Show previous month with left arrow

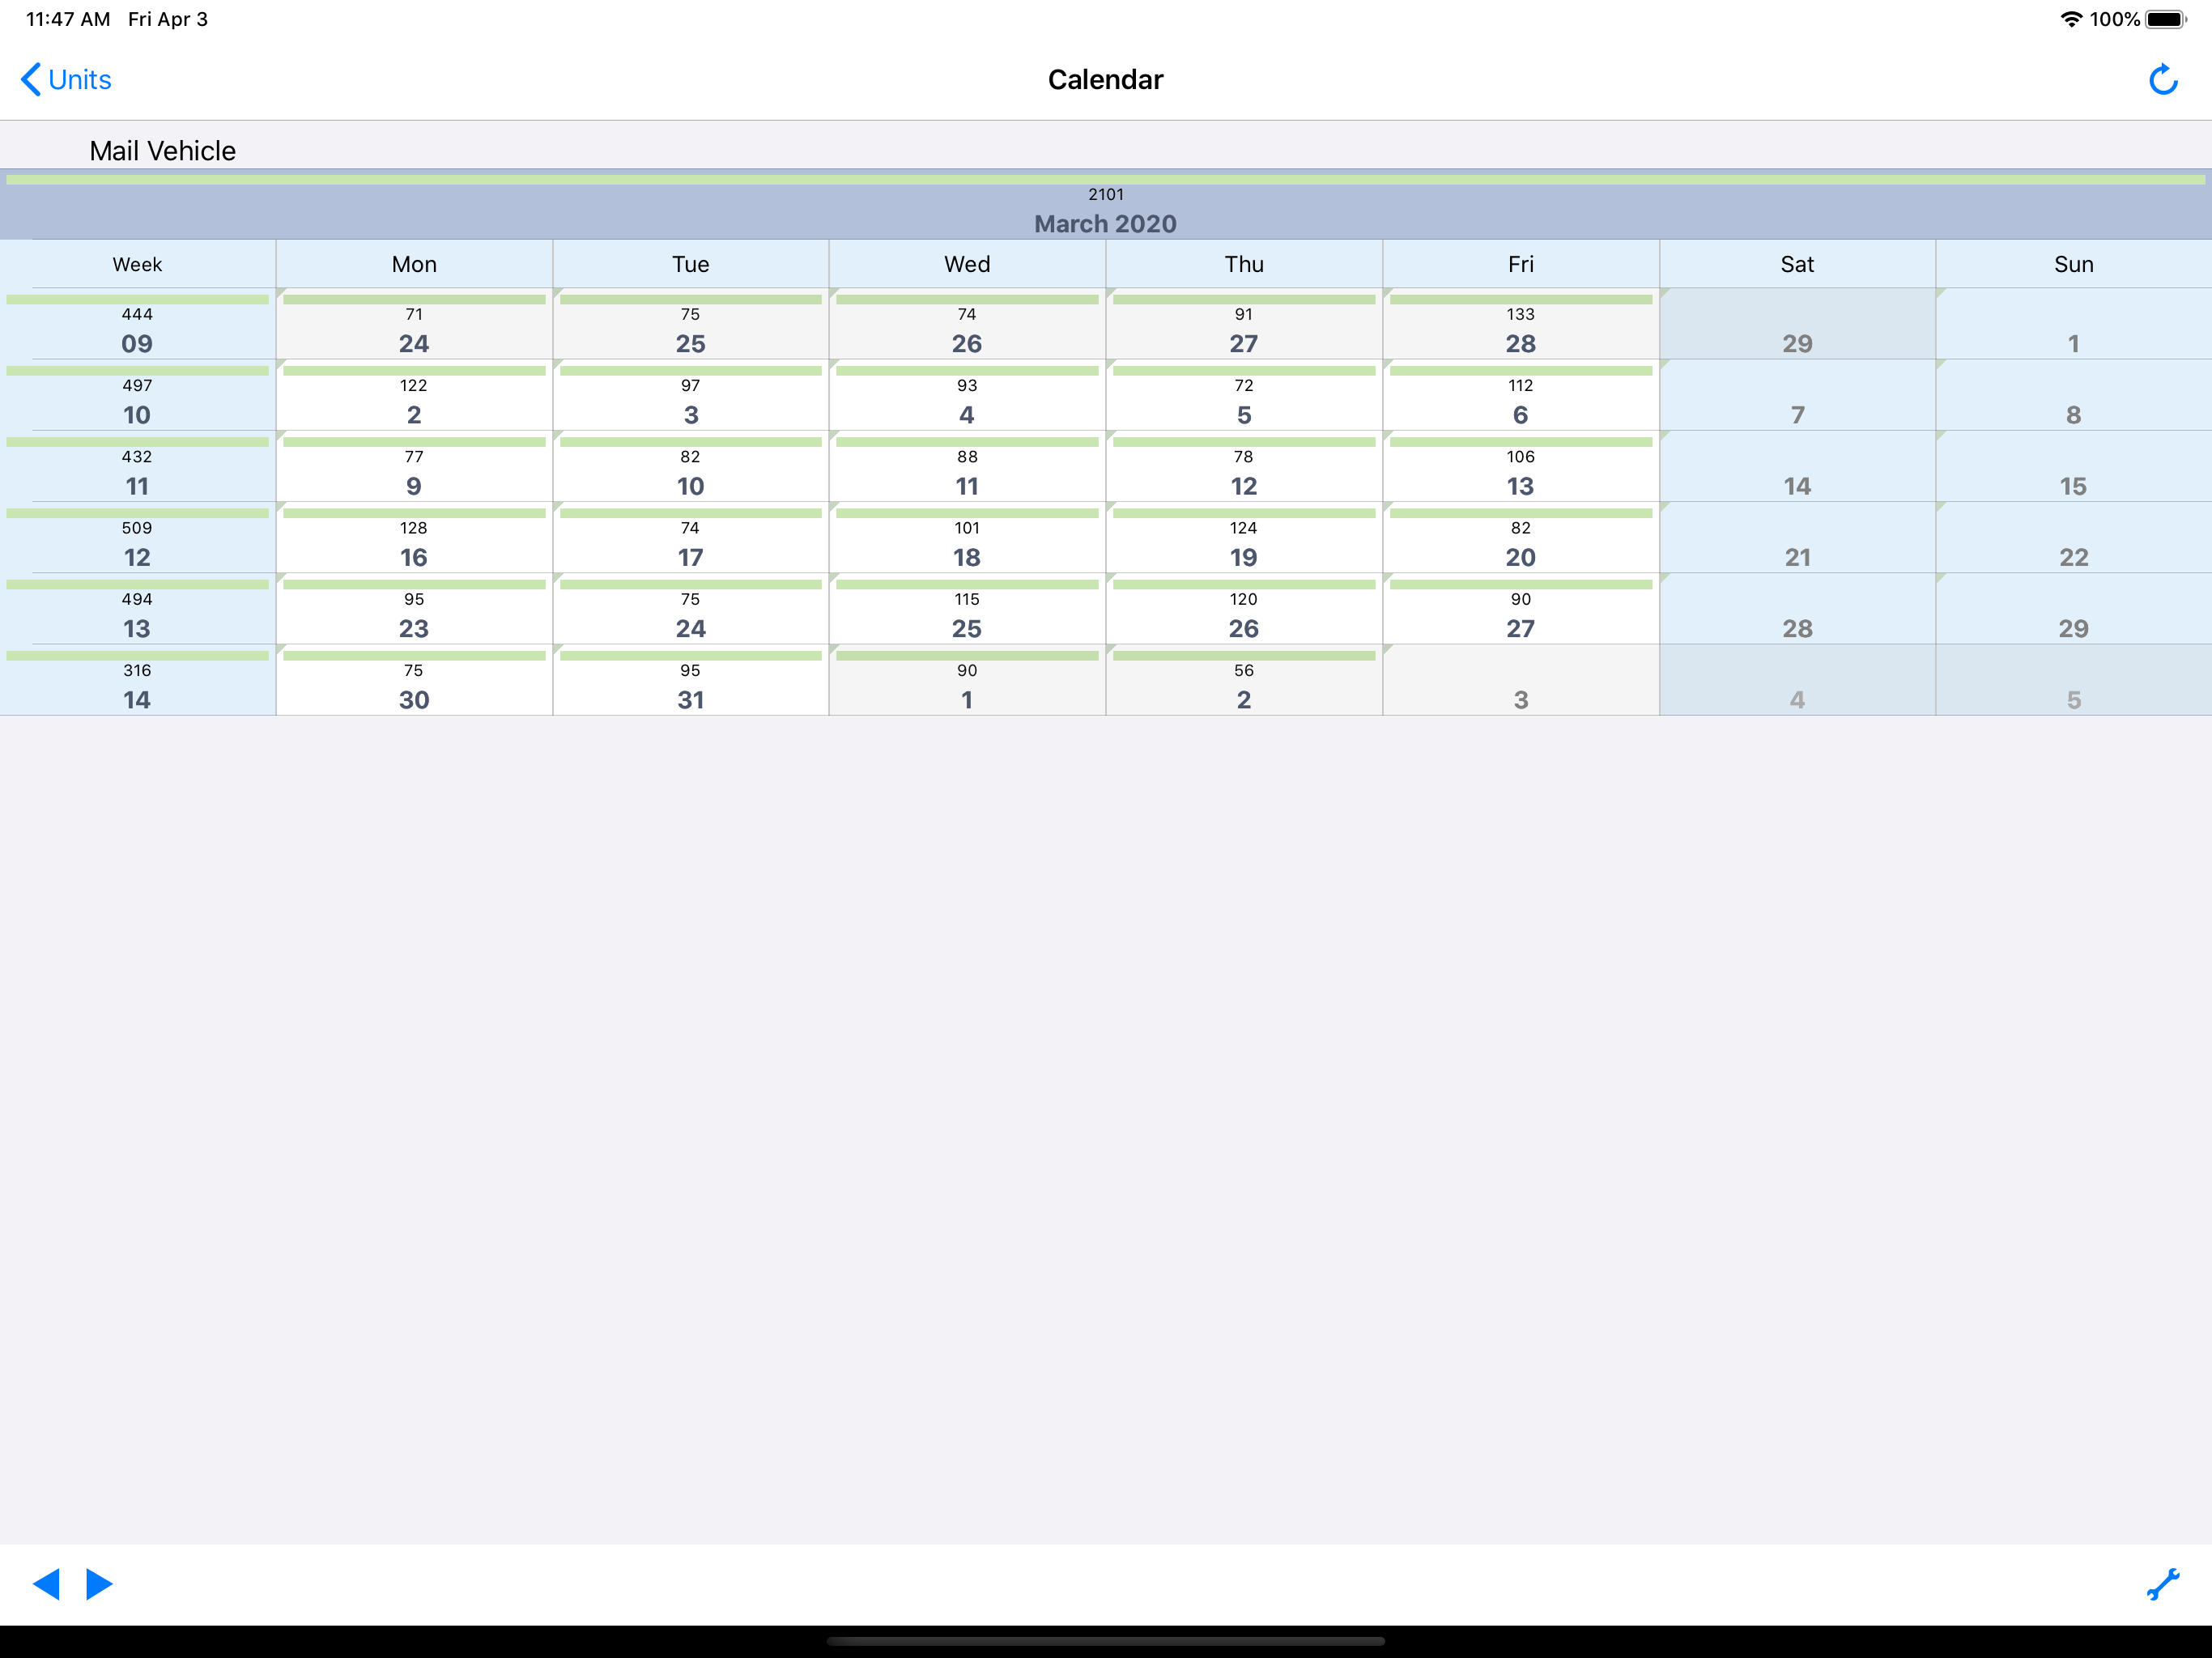pos(46,1584)
